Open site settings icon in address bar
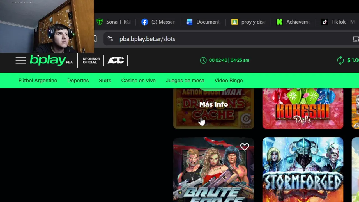Screen dimensions: 359x202 [110, 39]
